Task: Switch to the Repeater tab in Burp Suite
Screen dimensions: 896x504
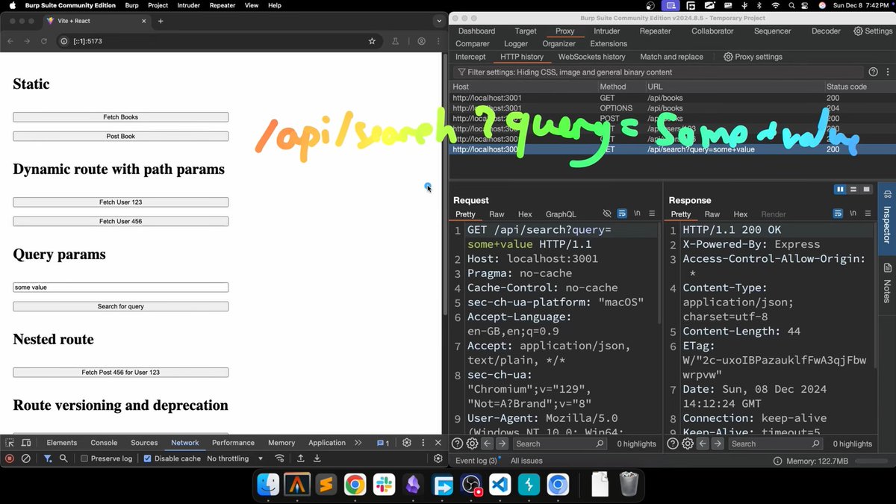Action: pos(655,31)
